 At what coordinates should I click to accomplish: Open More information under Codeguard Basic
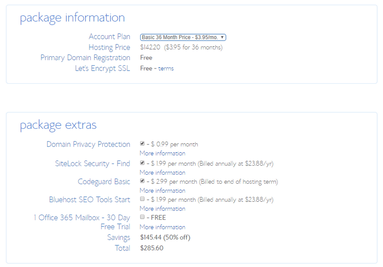tap(162, 191)
